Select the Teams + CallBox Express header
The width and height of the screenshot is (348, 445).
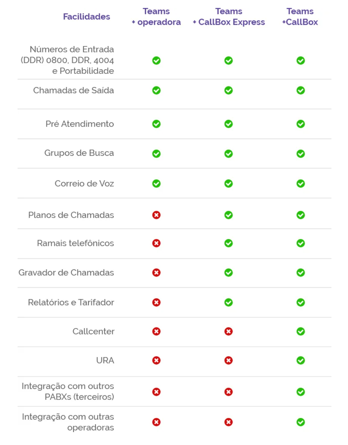(229, 17)
